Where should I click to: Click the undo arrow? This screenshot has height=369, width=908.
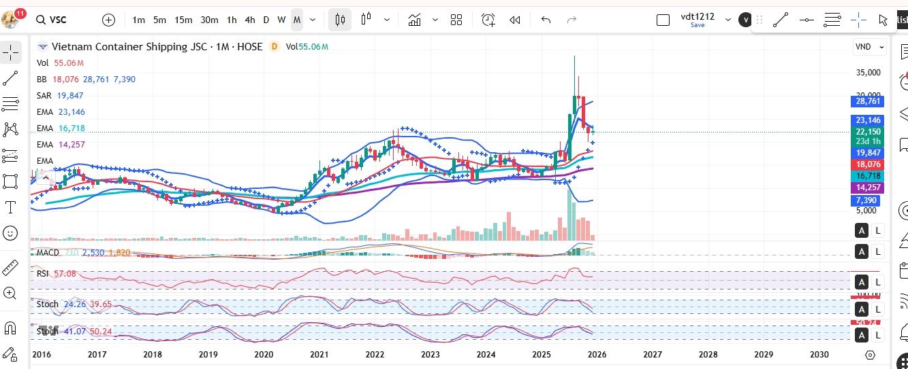pyautogui.click(x=546, y=20)
